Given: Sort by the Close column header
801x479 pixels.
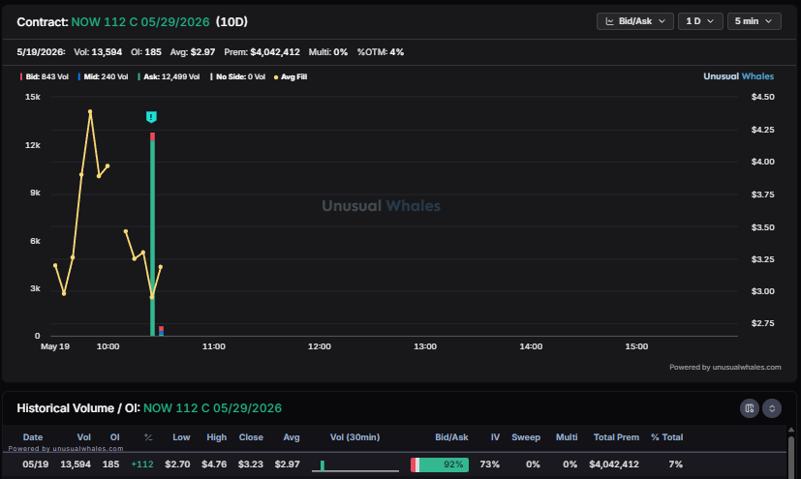Looking at the screenshot, I should (251, 437).
